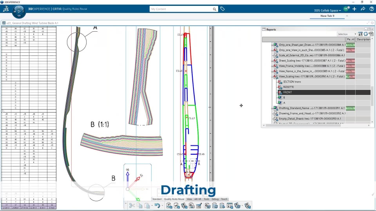Image resolution: width=376 pixels, height=211 pixels.
Task: Click the Description column header
Action: (x=363, y=39)
